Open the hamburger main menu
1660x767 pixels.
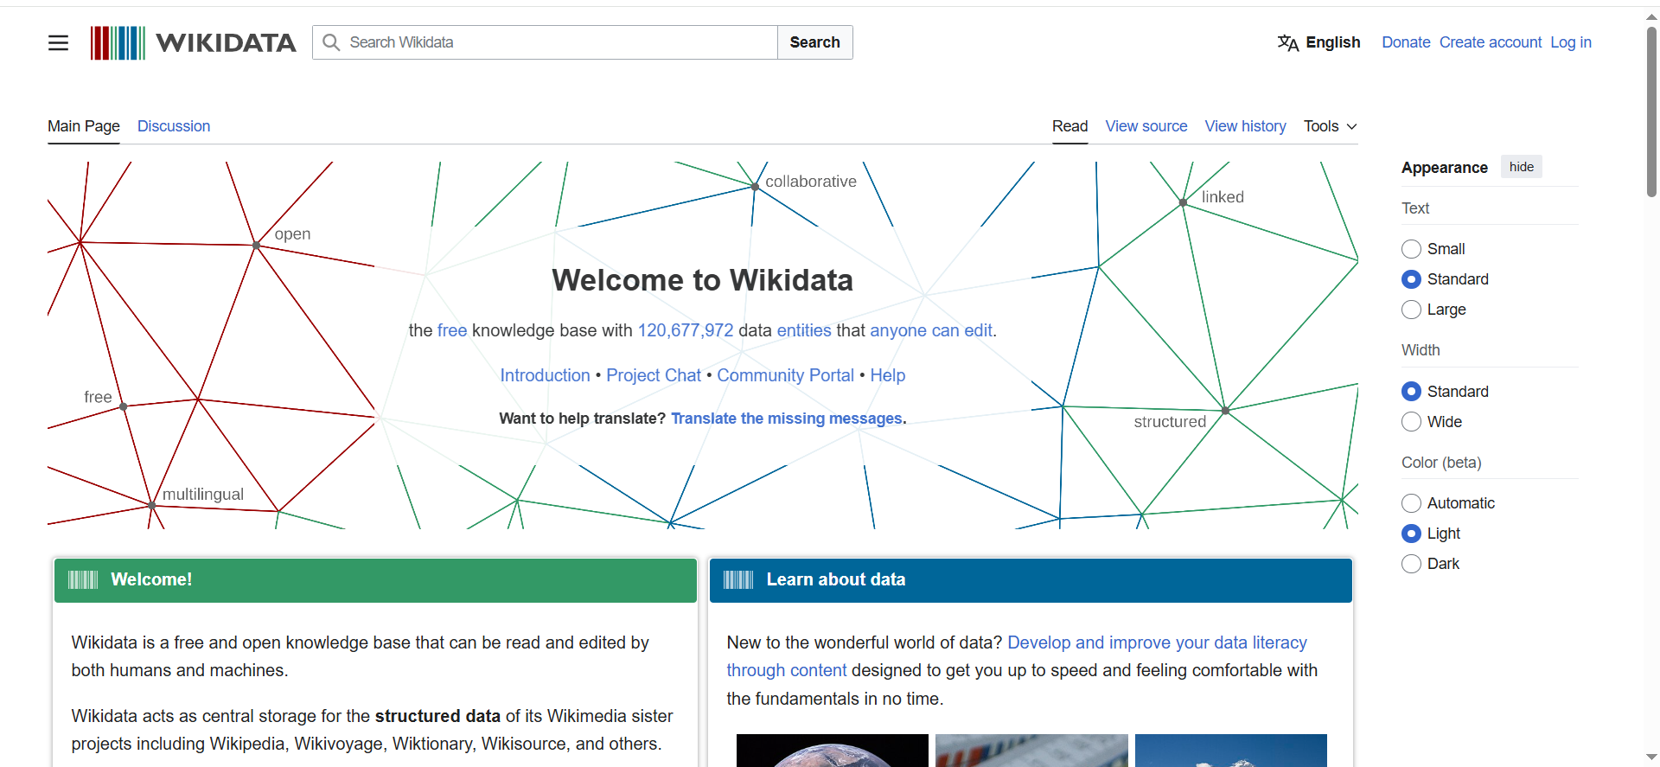click(58, 42)
